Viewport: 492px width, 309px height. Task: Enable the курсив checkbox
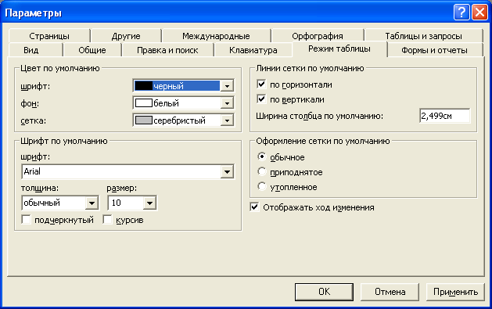coord(107,220)
